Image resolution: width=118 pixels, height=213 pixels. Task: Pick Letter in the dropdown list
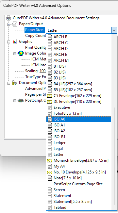tap(78, 155)
